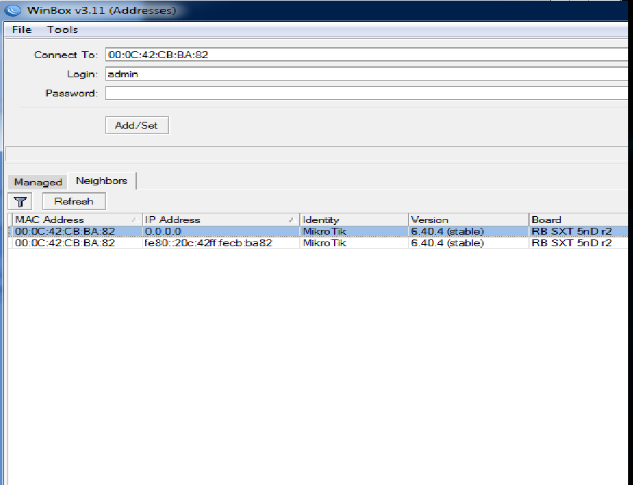The height and width of the screenshot is (485, 633).
Task: Click MikroTik identity in fe80 row
Action: (x=324, y=243)
